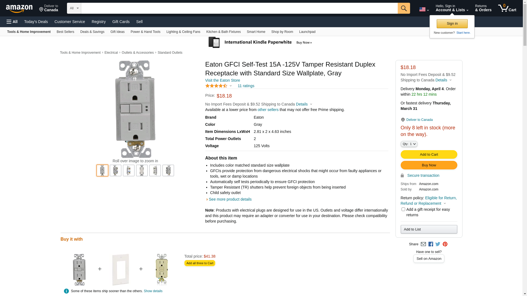Image resolution: width=527 pixels, height=296 pixels.
Task: Click the Buy Now button
Action: pyautogui.click(x=429, y=165)
